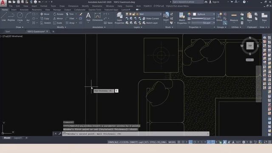
Task: Activate the Rotate tool
Action: 58,14
